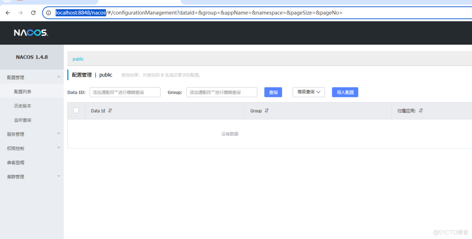Click the browser back arrow
Viewport: 472px width, 239px height.
tap(8, 12)
